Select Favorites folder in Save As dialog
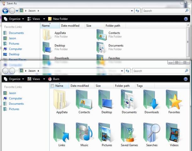The width and height of the screenshot is (192, 151). (x=108, y=58)
